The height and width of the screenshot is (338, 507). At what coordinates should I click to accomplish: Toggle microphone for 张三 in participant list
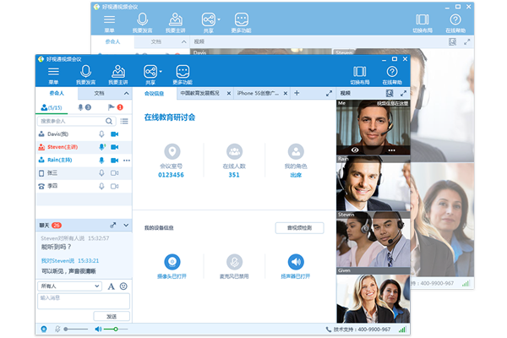point(101,172)
